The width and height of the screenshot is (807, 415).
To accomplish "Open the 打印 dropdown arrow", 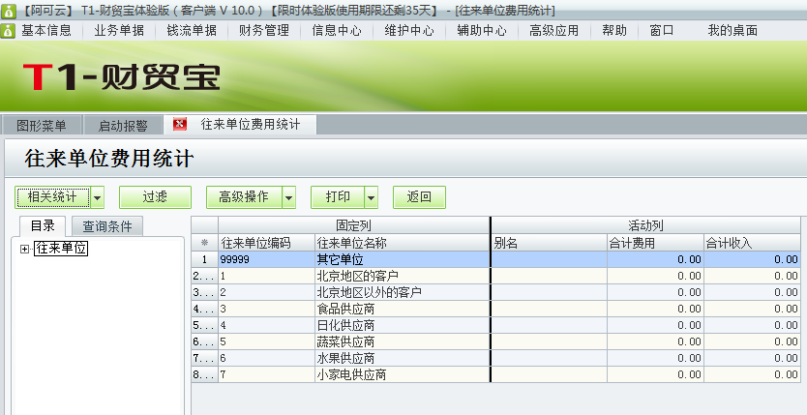I will point(372,197).
